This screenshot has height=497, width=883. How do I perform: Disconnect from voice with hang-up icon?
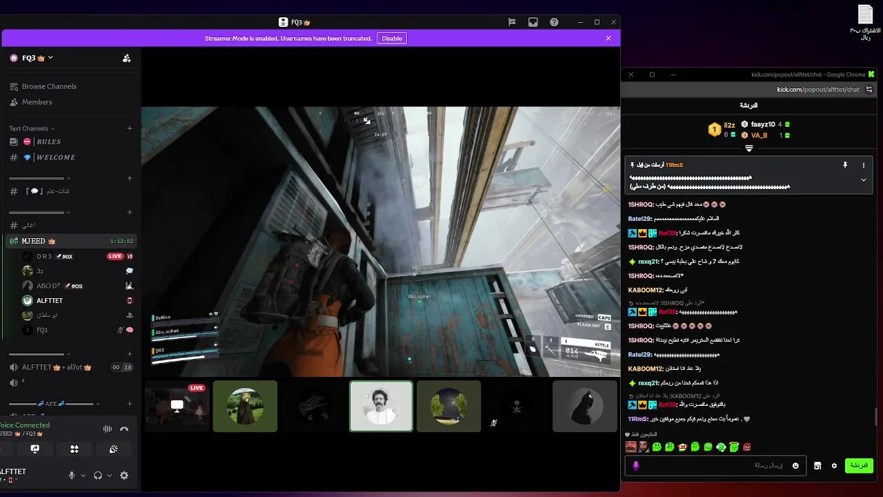(x=124, y=429)
